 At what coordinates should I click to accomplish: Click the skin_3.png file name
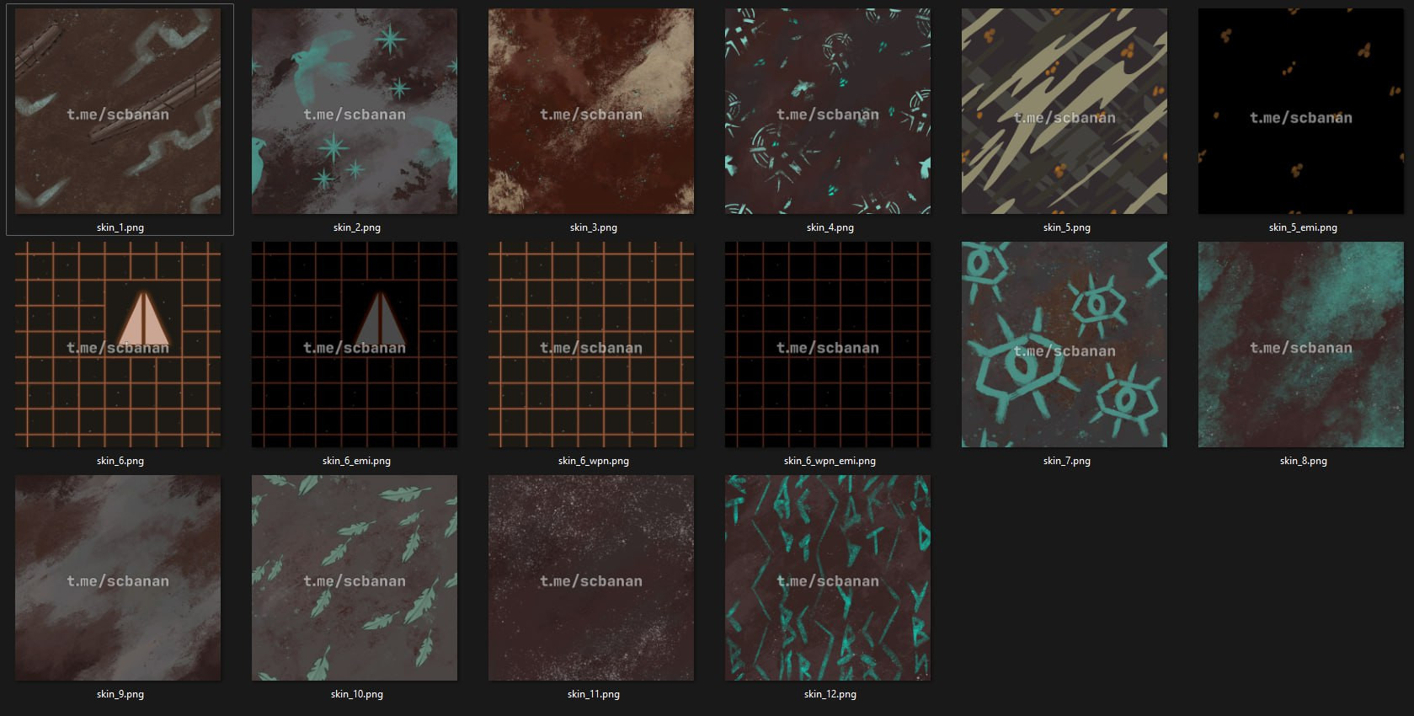(x=594, y=227)
